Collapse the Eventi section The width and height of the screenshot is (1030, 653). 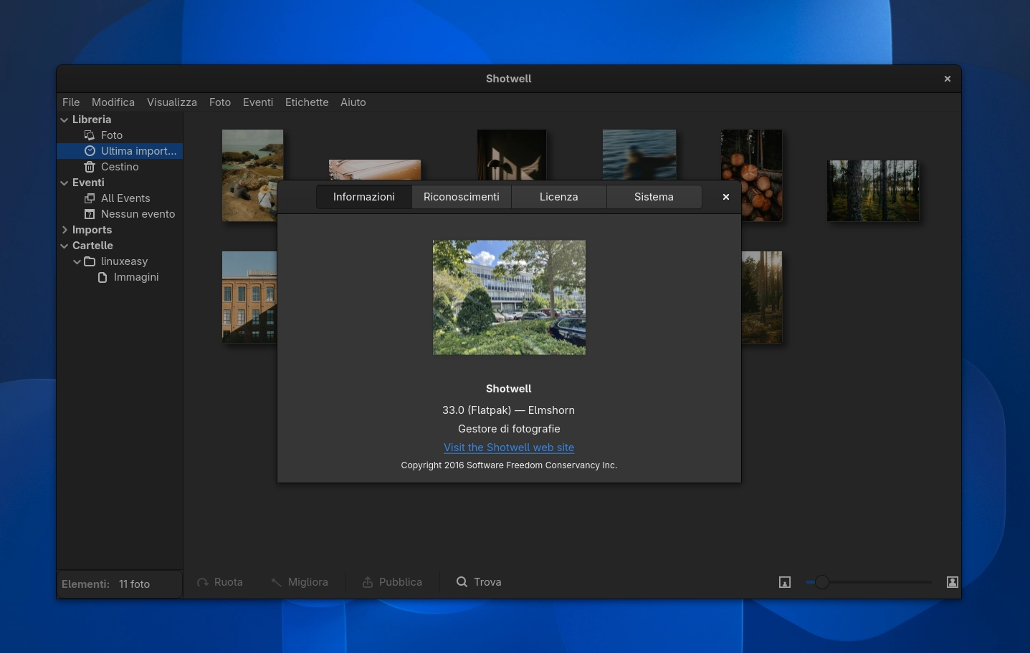(x=65, y=183)
